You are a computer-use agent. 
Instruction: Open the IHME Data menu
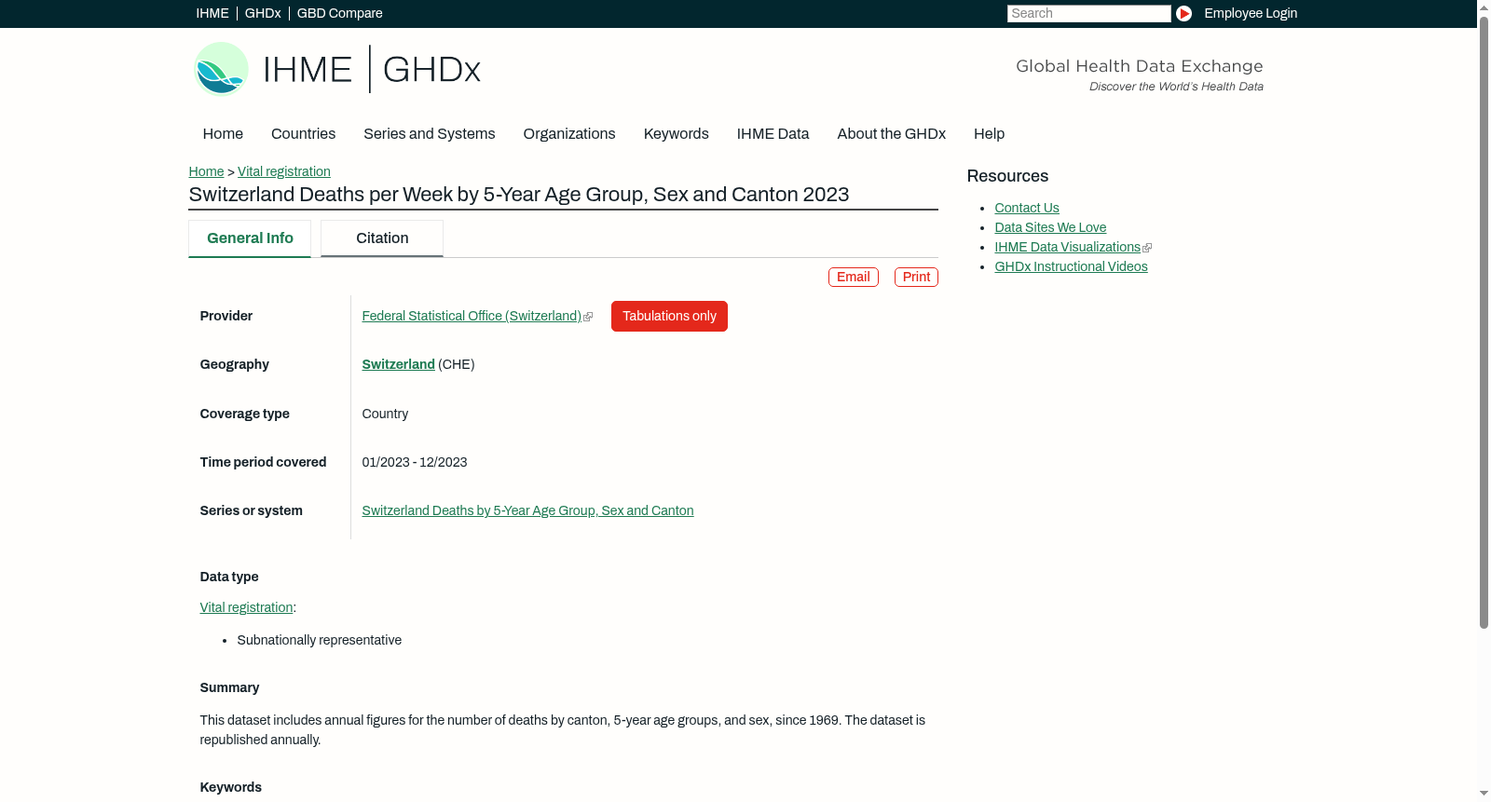773,134
